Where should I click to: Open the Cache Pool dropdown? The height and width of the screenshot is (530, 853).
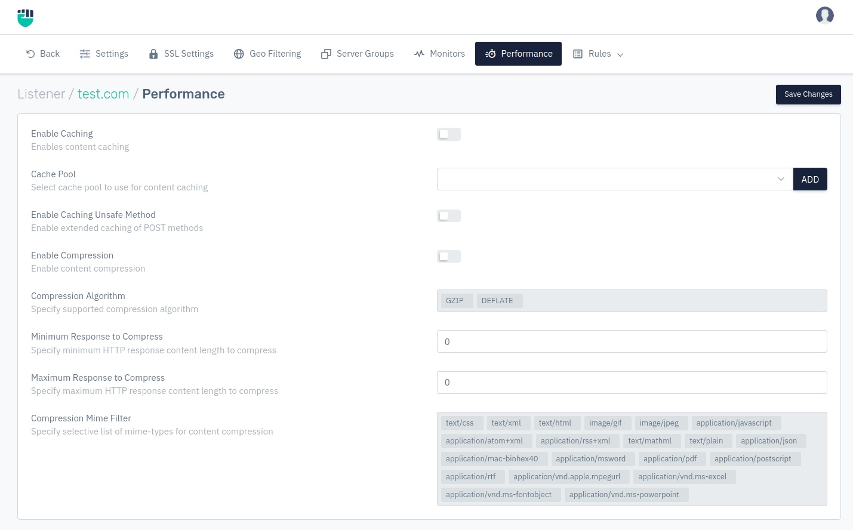[x=614, y=179]
